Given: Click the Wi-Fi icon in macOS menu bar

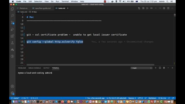Looking at the screenshot, I should (120, 1).
